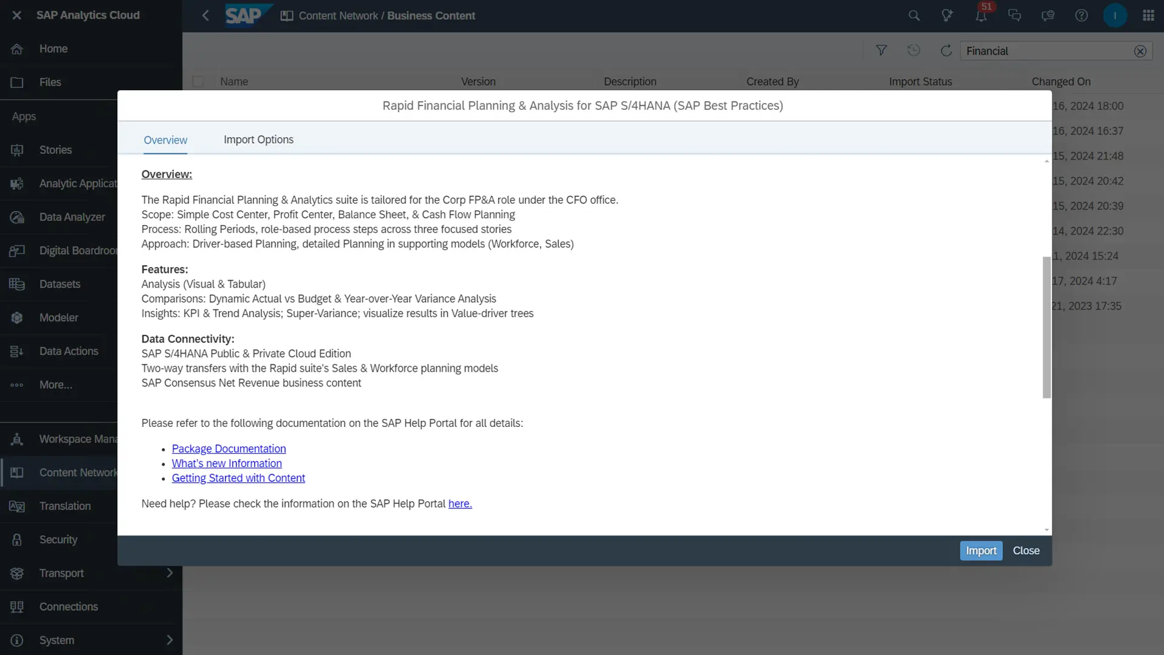
Task: Open the lightbulb insights icon
Action: click(x=947, y=16)
